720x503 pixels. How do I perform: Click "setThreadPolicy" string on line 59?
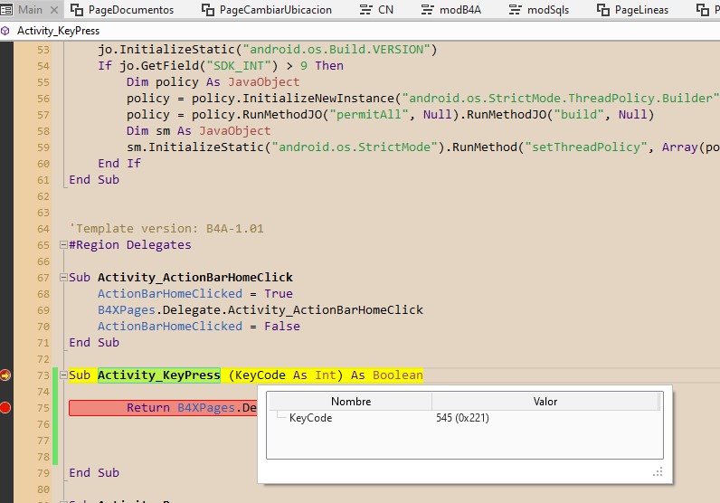[x=586, y=147]
